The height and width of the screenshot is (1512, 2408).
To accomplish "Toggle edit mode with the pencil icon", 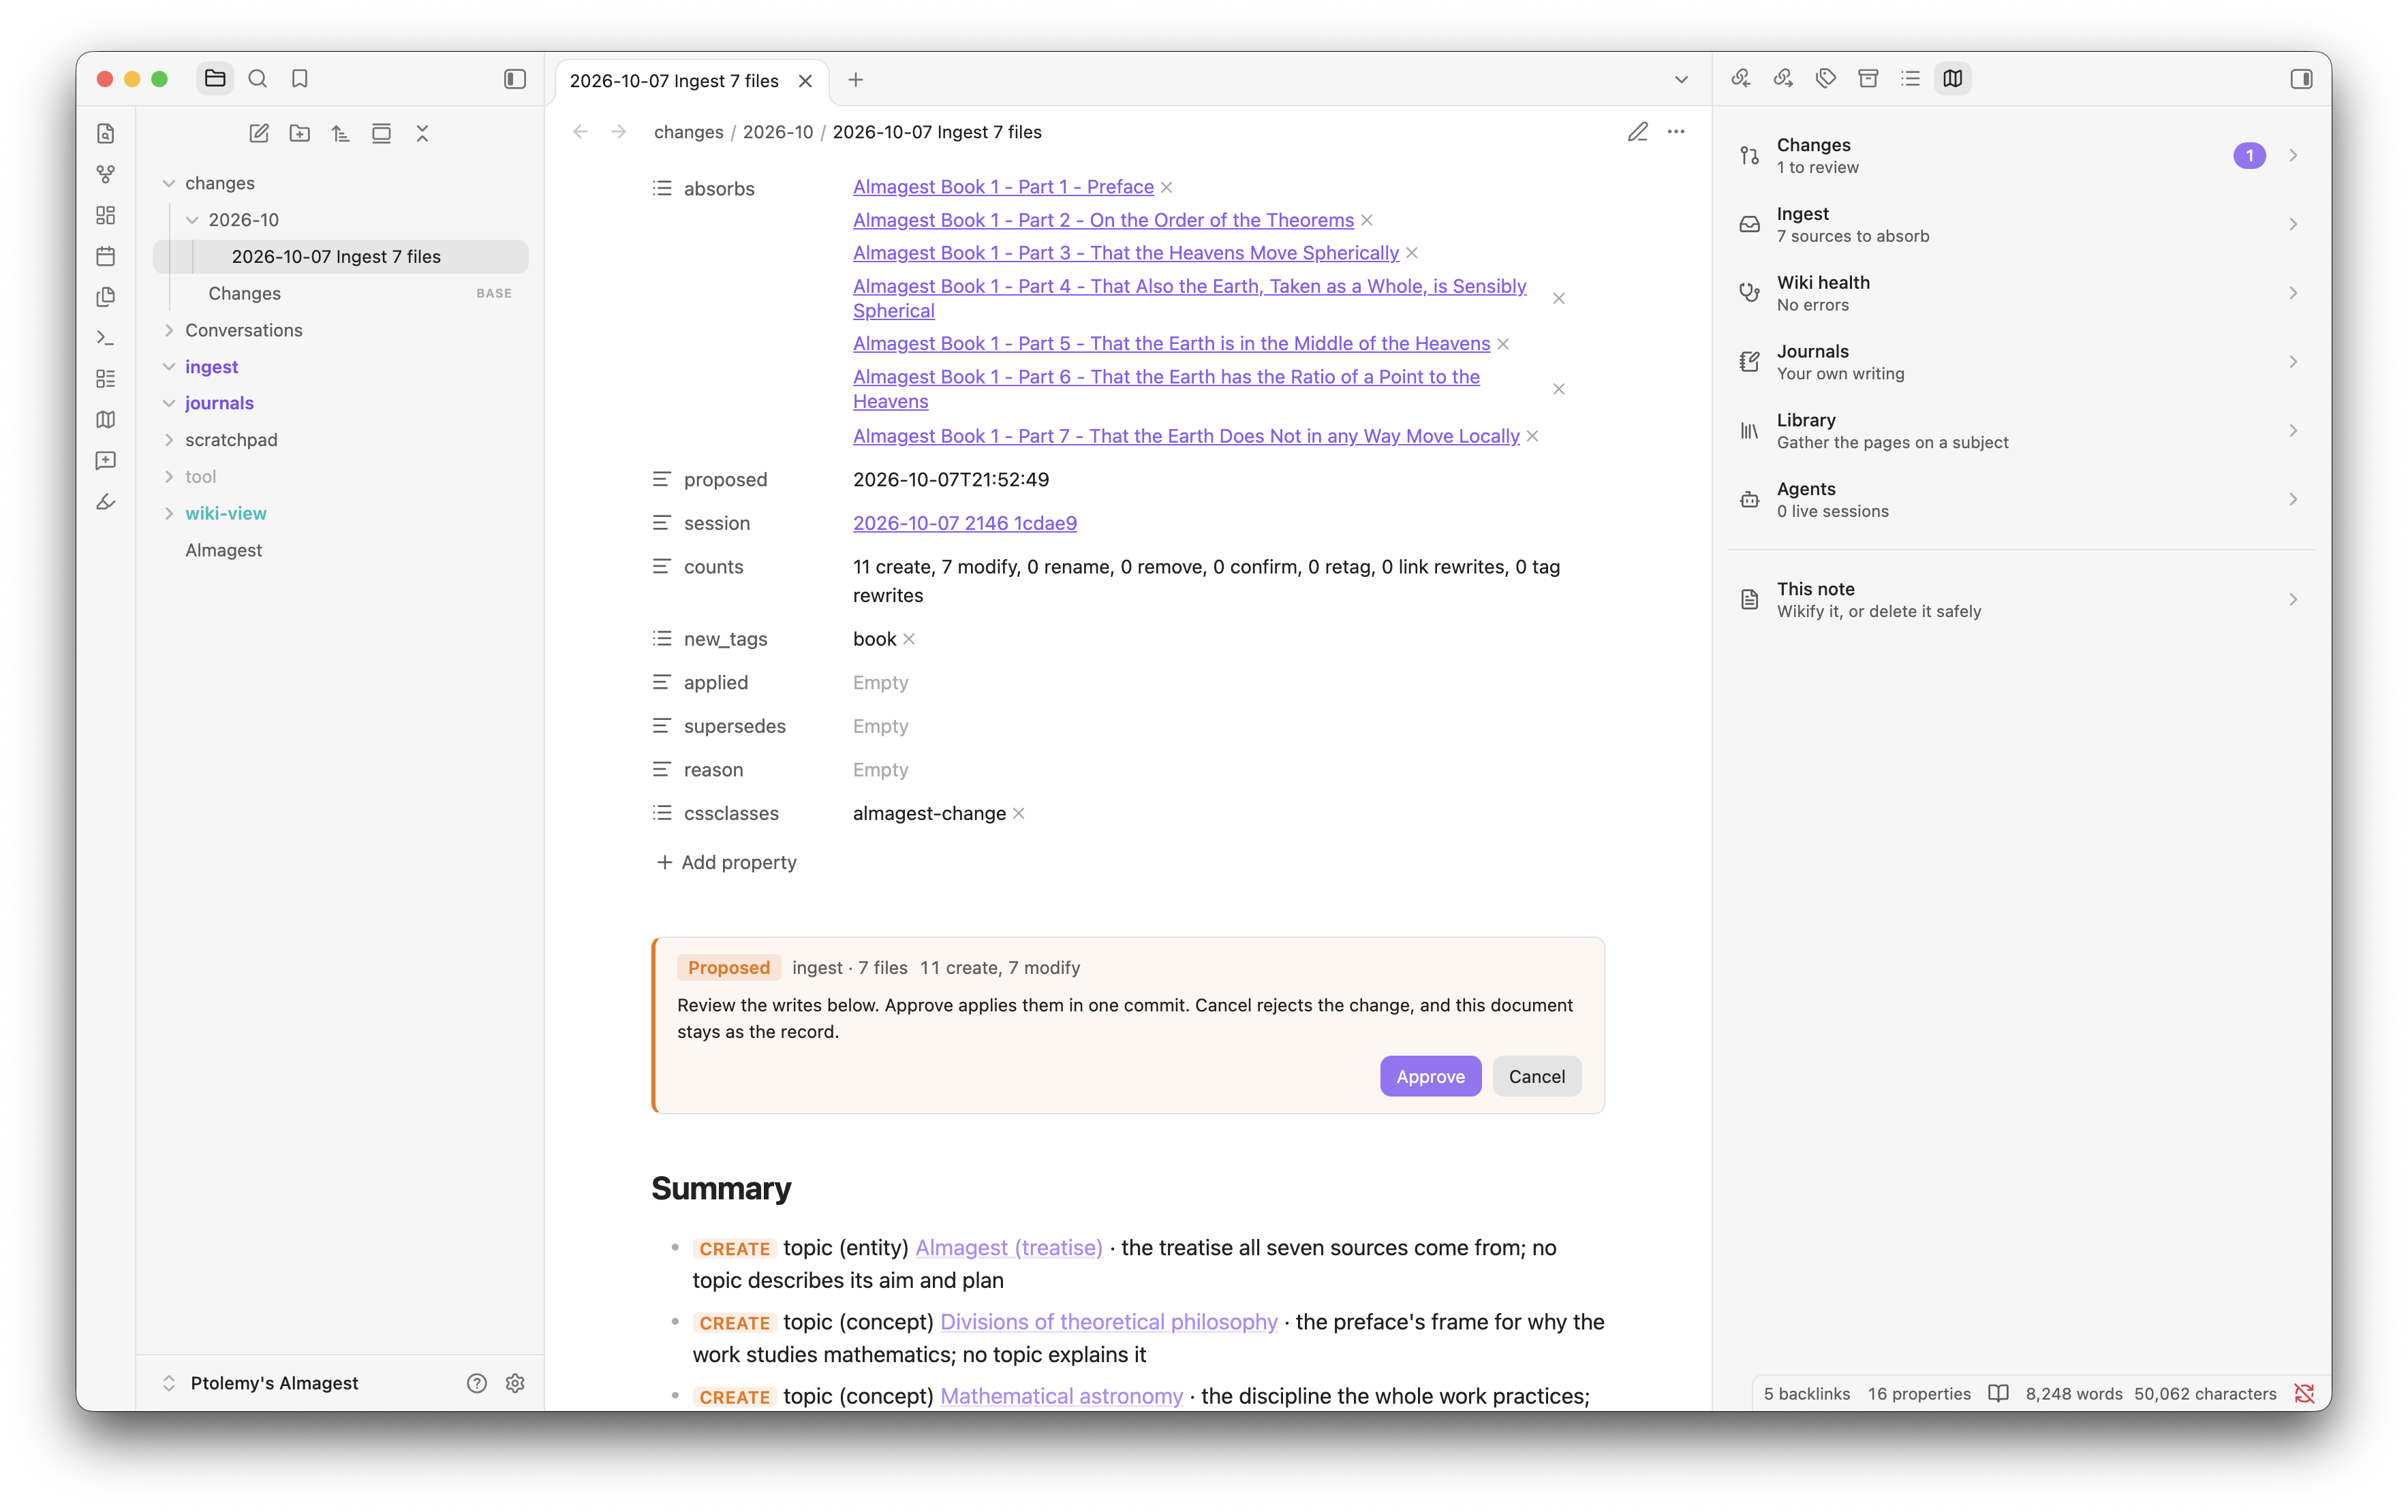I will pos(1637,132).
